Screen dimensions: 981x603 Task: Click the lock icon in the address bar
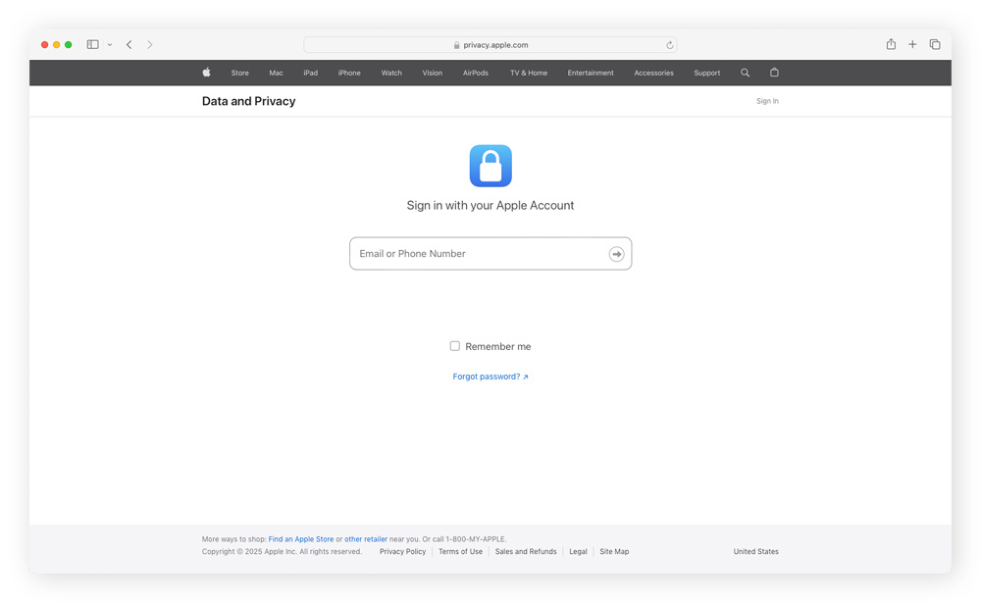(457, 45)
